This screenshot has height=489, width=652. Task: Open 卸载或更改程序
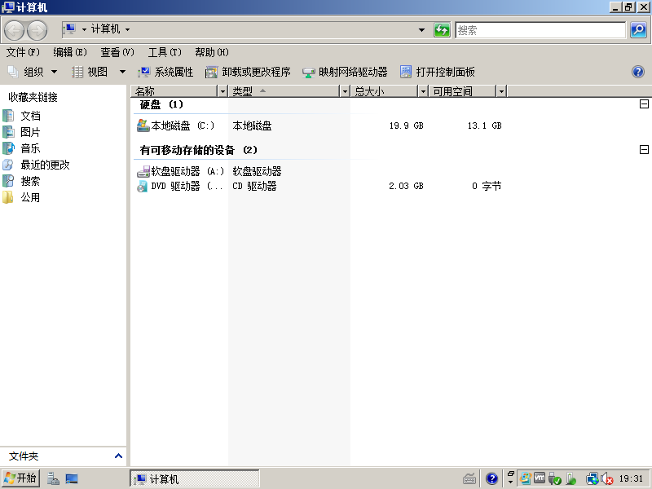tap(248, 72)
